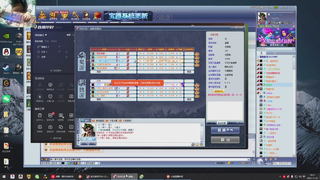Image resolution: width=320 pixels, height=180 pixels.
Task: Toggle lock on 文本 1 source
Action: 66,52
